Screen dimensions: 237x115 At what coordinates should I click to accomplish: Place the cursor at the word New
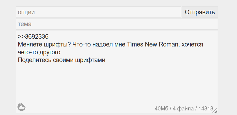[x=151, y=44]
